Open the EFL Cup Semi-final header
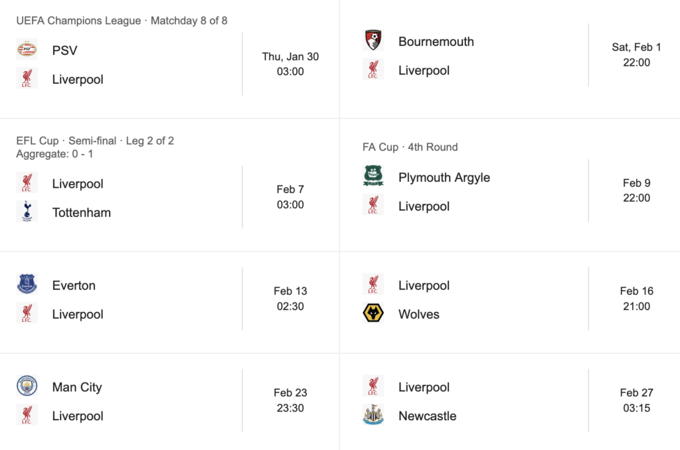The image size is (680, 450). [95, 141]
